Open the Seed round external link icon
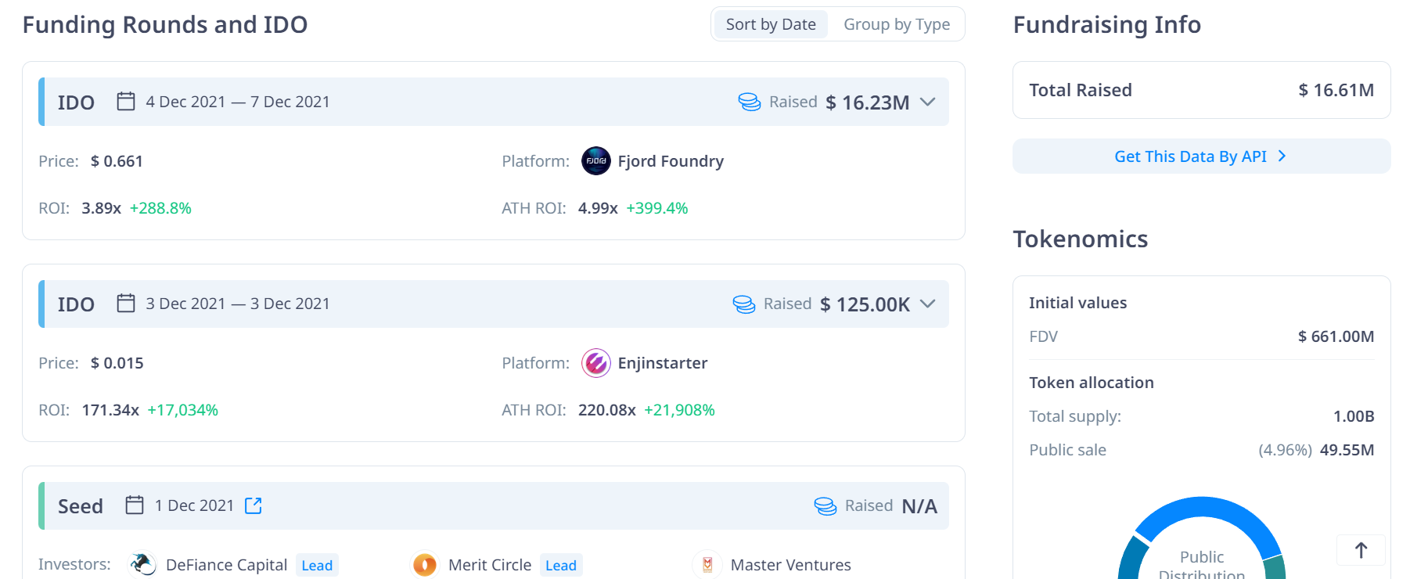Image resolution: width=1410 pixels, height=579 pixels. (x=253, y=506)
